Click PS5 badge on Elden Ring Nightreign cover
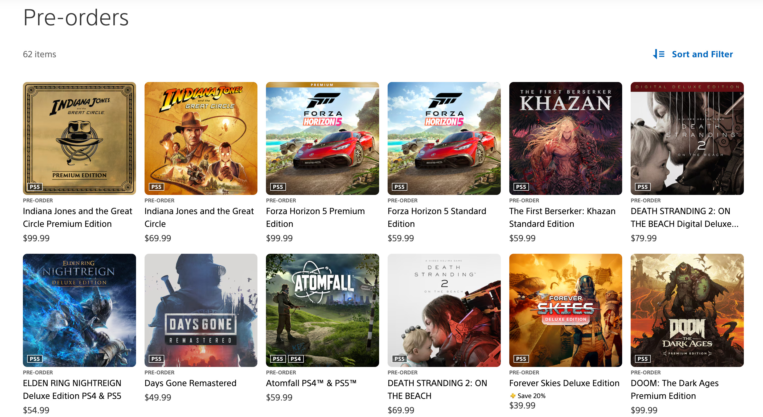 (35, 359)
